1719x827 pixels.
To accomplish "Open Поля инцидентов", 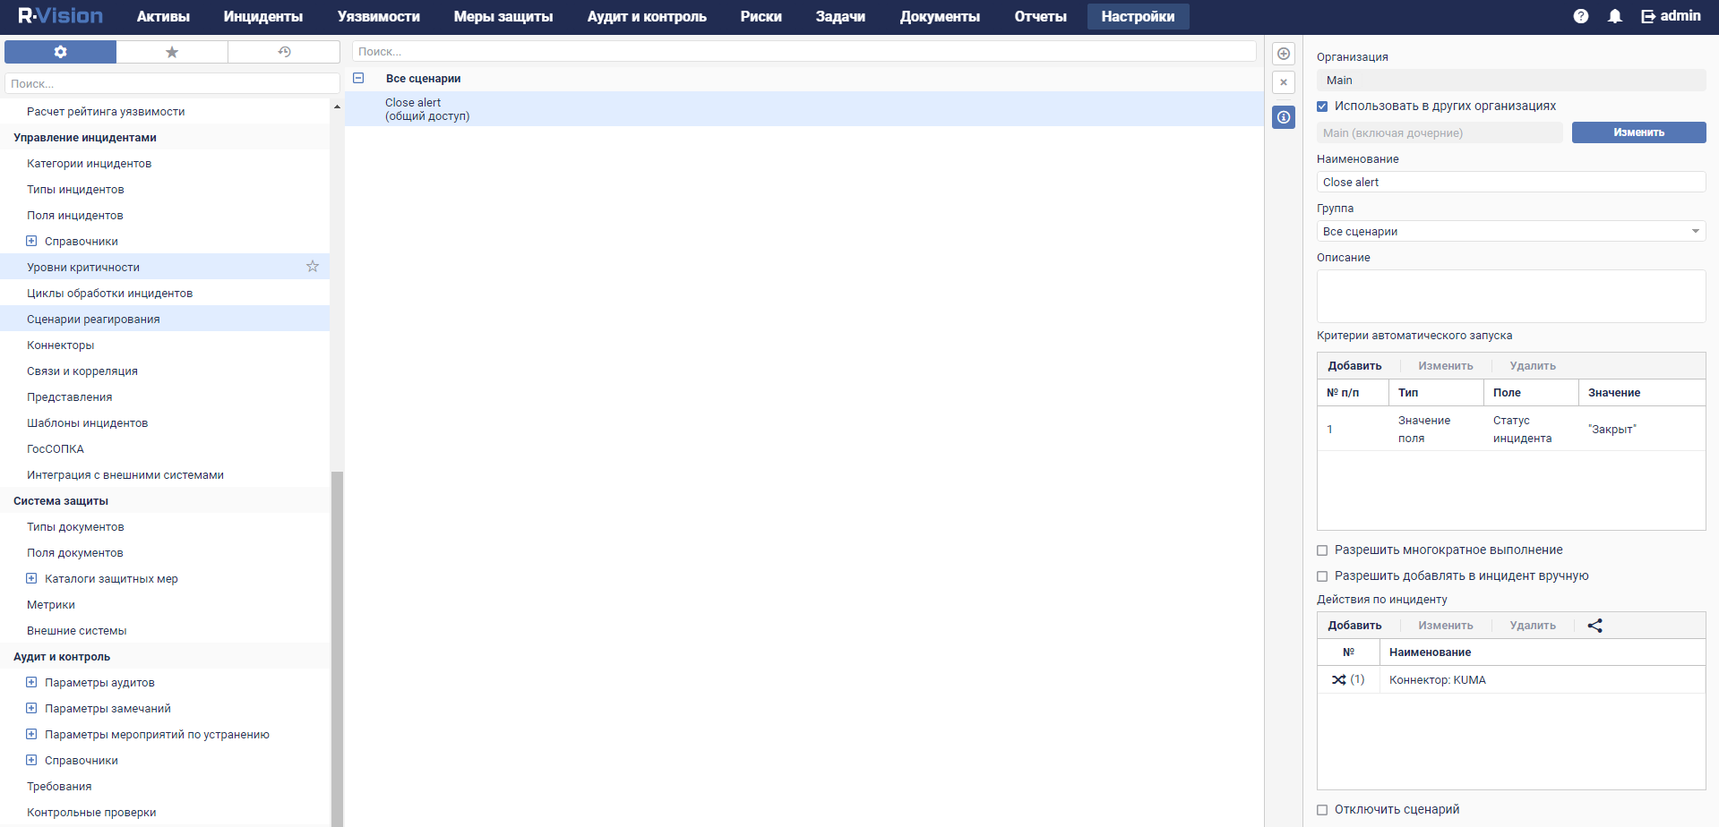I will pyautogui.click(x=75, y=216).
